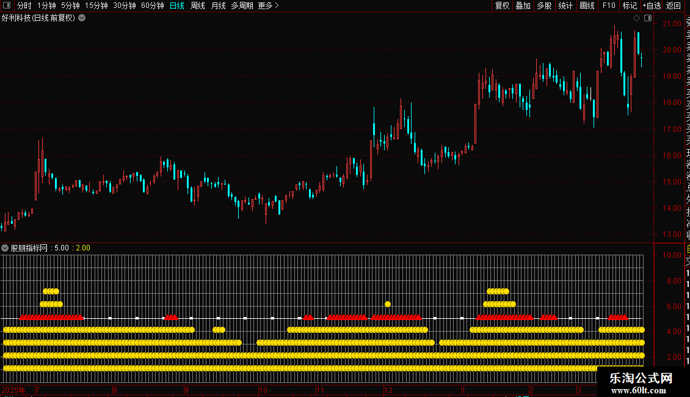Open the indicator dropdown beside 股朋指标网
This screenshot has width=690, height=397.
tap(5, 248)
